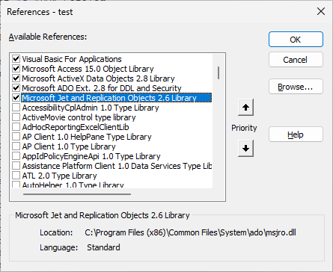Select 'AP Client 1.0 HelpPane Type Library' text
Image resolution: width=333 pixels, height=272 pixels.
point(87,137)
